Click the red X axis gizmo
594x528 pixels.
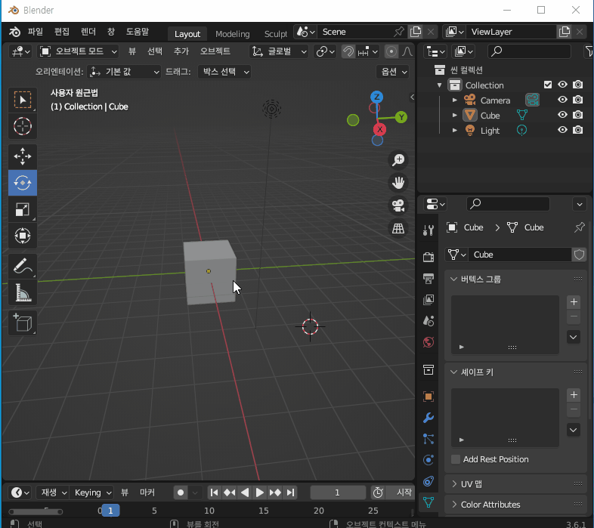379,129
